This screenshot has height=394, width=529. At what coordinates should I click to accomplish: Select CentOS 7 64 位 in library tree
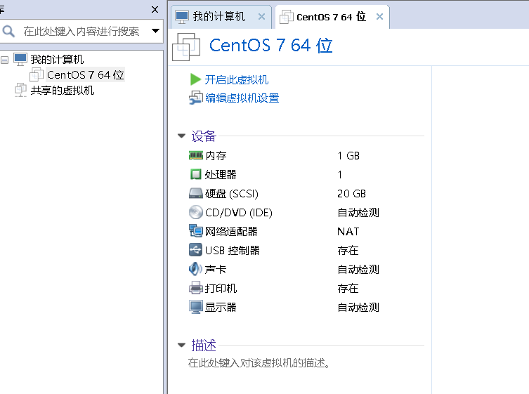[x=85, y=74]
